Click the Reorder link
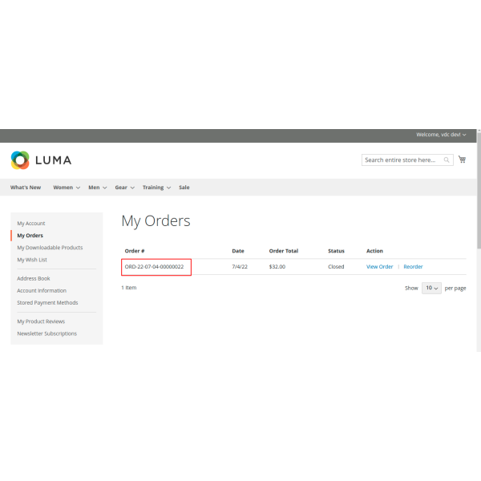Image resolution: width=481 pixels, height=481 pixels. [x=413, y=267]
